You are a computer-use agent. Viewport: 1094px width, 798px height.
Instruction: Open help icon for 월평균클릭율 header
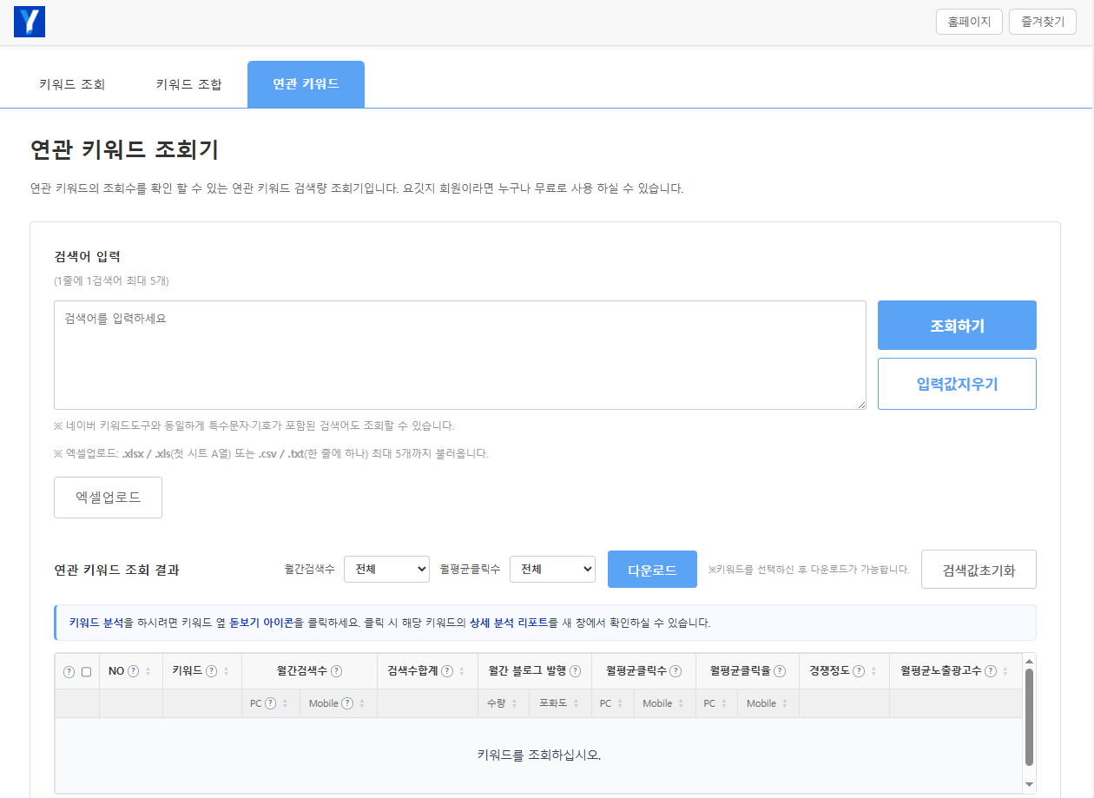[x=780, y=670]
